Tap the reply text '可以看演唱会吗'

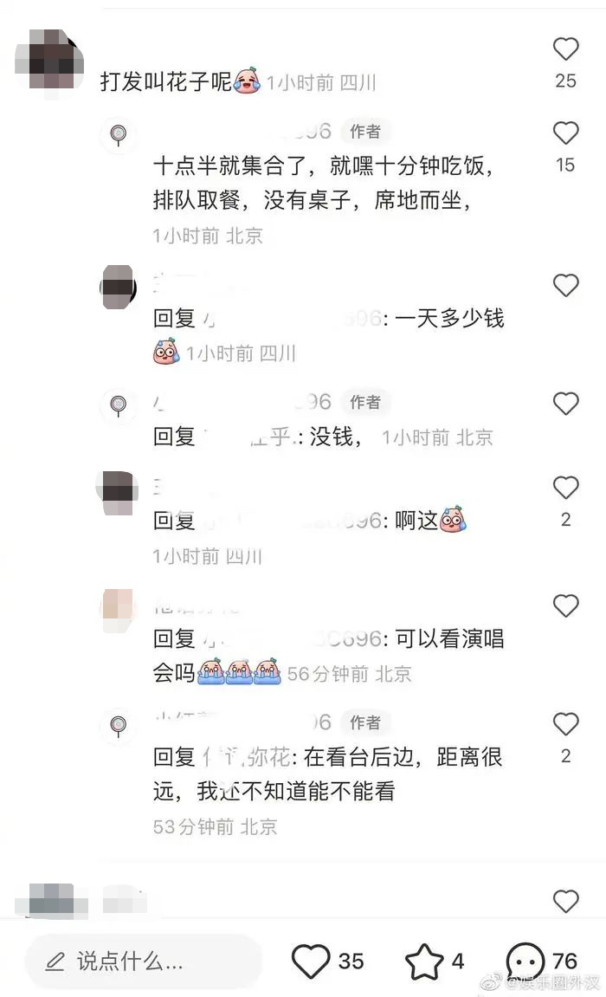328,655
